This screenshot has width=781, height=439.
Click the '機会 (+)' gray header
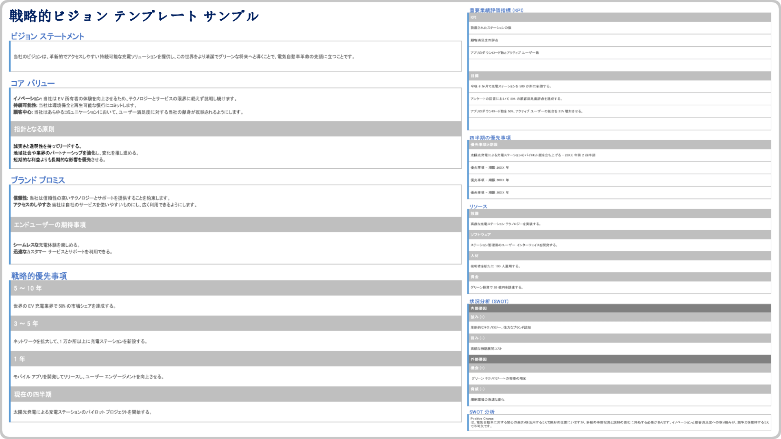click(620, 368)
